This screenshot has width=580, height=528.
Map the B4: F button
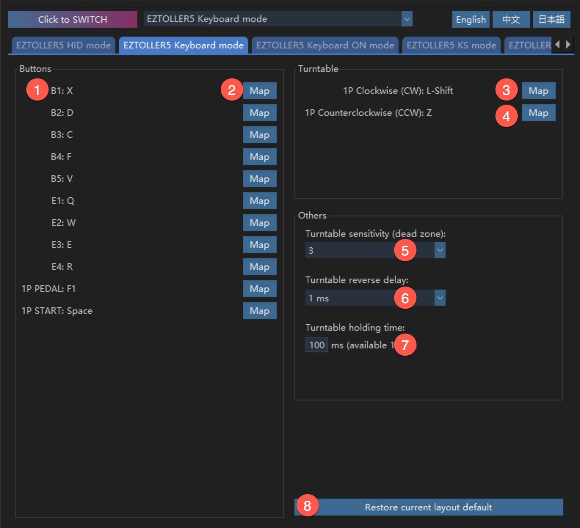tap(260, 157)
